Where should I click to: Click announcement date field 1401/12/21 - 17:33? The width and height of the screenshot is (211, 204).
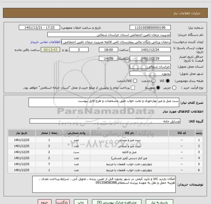(40, 27)
